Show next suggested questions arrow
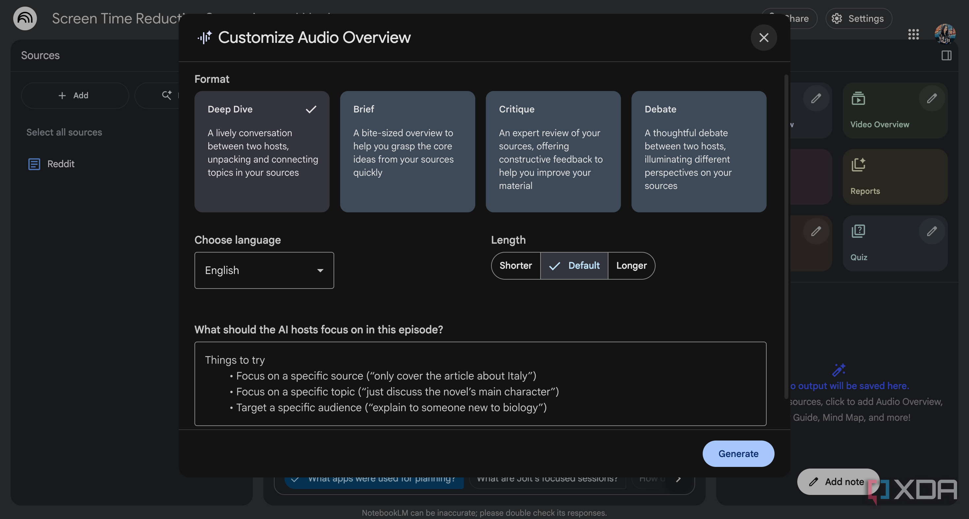 click(x=678, y=479)
